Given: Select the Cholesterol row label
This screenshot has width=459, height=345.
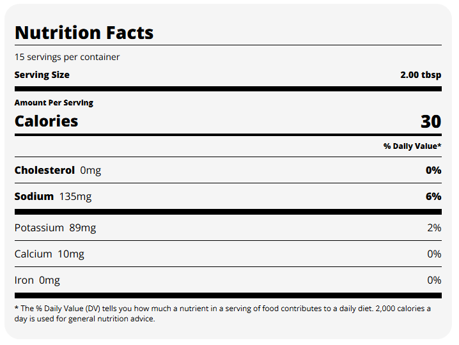Looking at the screenshot, I should 45,170.
